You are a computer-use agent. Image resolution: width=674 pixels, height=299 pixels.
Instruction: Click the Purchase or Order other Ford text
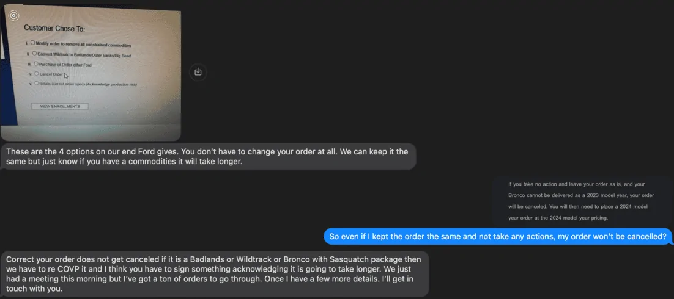pos(65,65)
